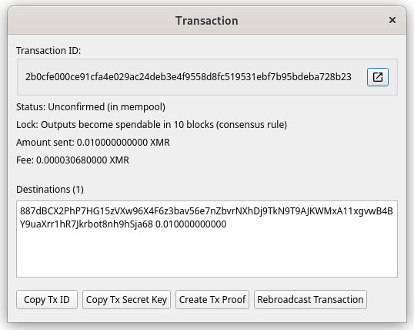The height and width of the screenshot is (330, 414).
Task: Select the transaction ID hash text
Action: click(x=189, y=77)
